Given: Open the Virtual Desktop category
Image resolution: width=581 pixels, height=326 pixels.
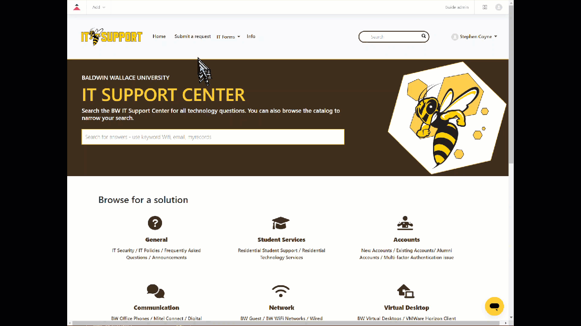Looking at the screenshot, I should (x=407, y=307).
